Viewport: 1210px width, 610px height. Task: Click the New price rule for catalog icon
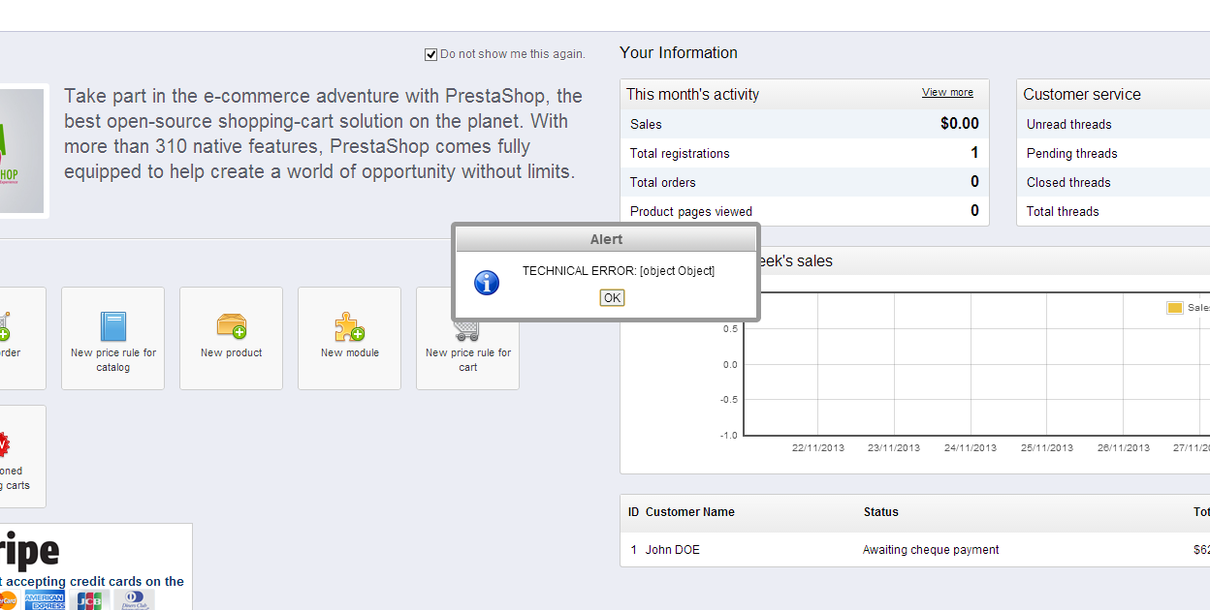click(x=113, y=327)
